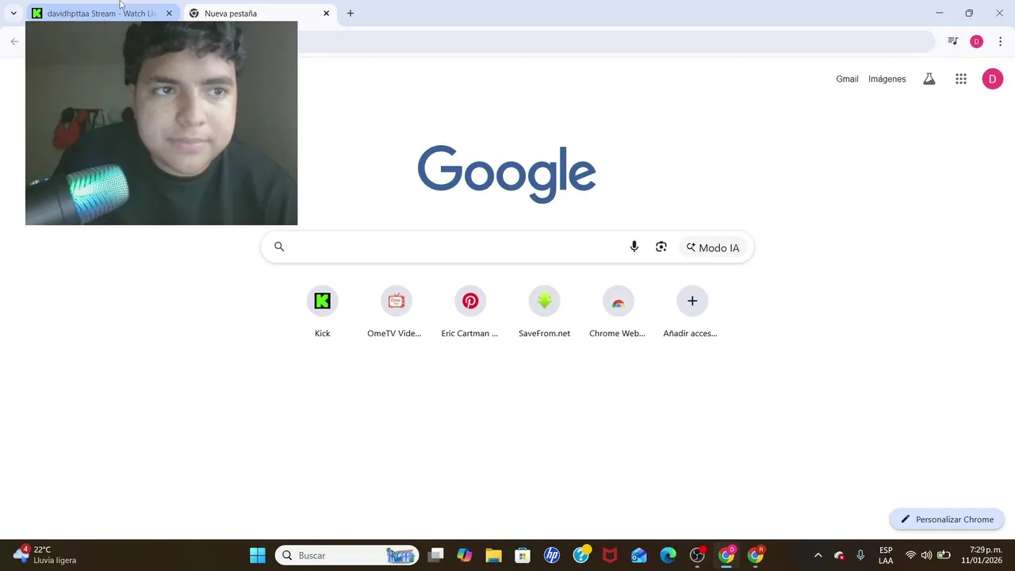Image resolution: width=1015 pixels, height=571 pixels.
Task: Open the Gmail link
Action: 847,79
